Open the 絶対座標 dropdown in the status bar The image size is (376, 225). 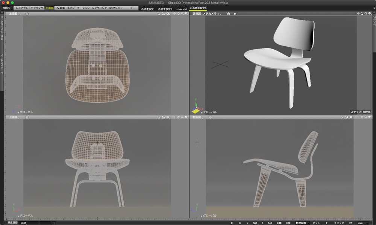(302, 223)
